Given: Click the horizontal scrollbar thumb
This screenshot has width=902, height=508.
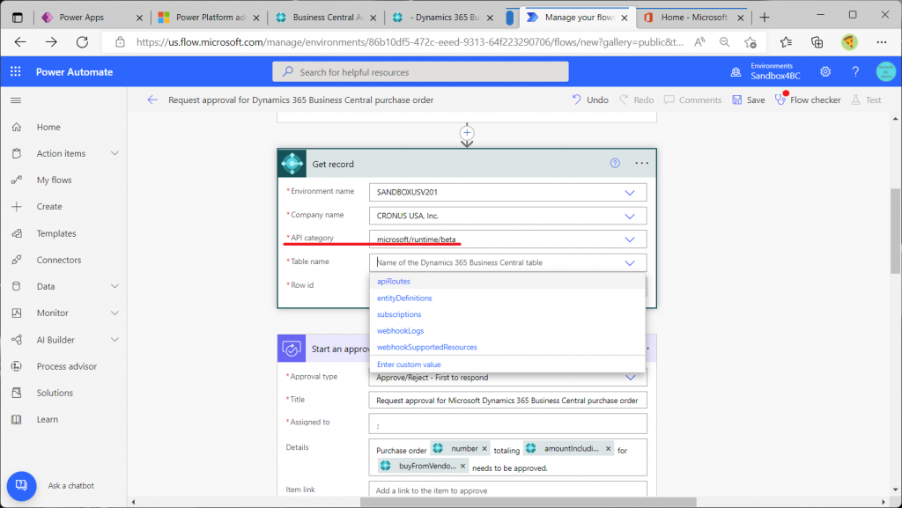Looking at the screenshot, I should tap(529, 502).
